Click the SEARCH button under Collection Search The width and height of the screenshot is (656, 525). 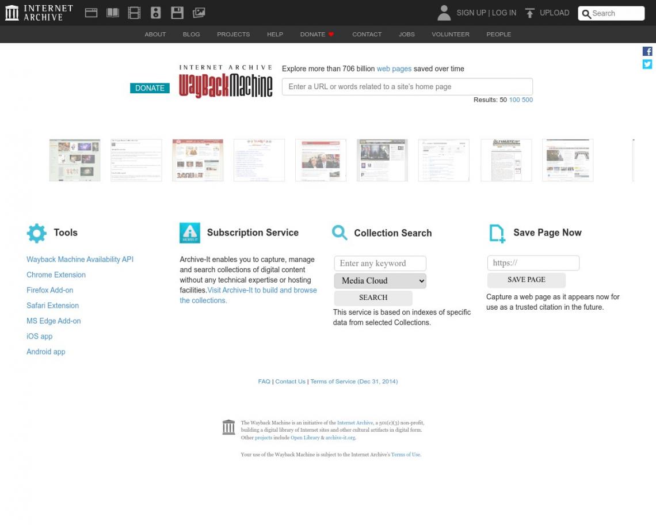click(x=373, y=298)
